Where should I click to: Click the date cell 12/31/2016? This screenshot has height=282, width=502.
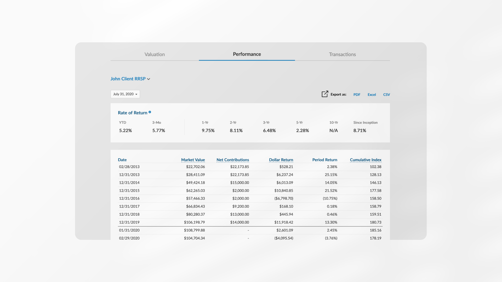pos(129,198)
